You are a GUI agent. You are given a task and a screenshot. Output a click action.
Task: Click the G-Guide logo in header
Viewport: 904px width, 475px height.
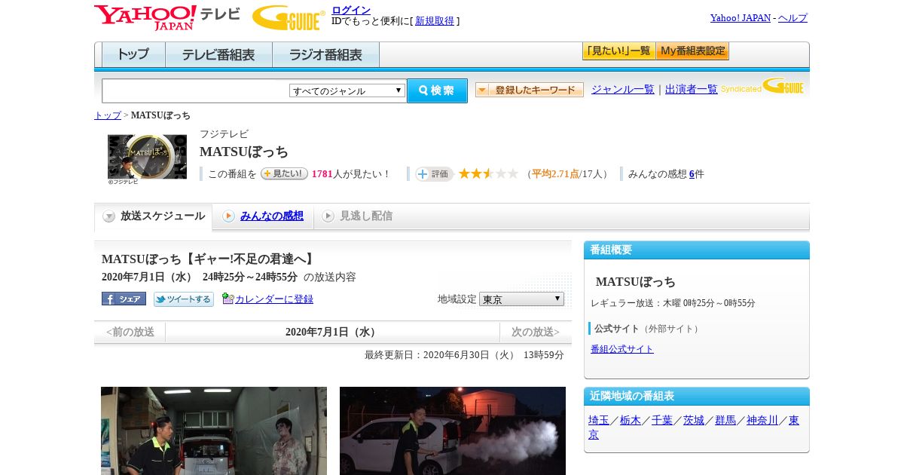click(x=289, y=17)
